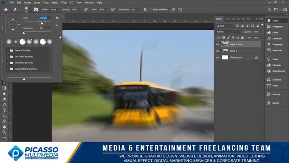Image resolution: width=289 pixels, height=163 pixels.
Task: Open the Select menu
Action: coord(55,3)
